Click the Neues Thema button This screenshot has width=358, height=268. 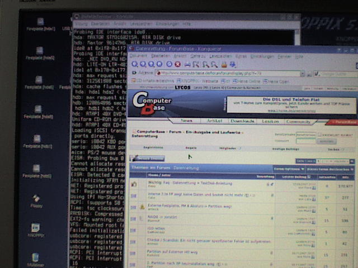pos(147,158)
